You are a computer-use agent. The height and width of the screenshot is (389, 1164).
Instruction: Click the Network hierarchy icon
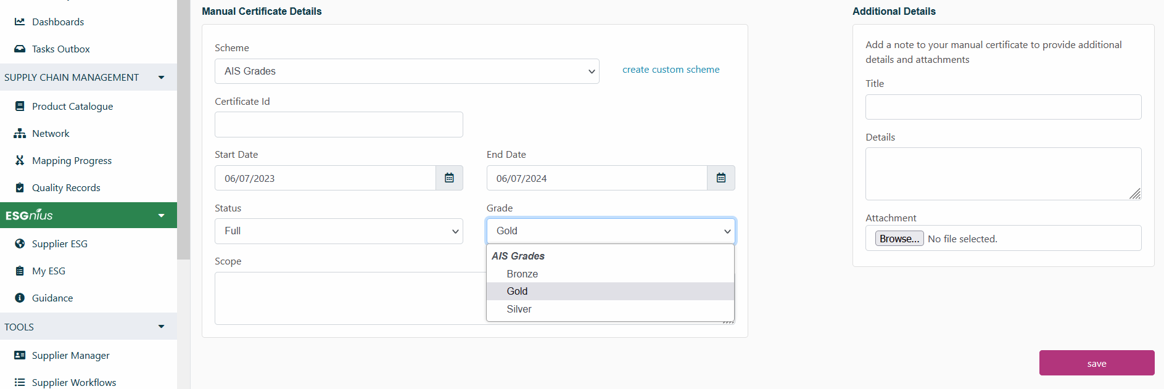[x=20, y=133]
